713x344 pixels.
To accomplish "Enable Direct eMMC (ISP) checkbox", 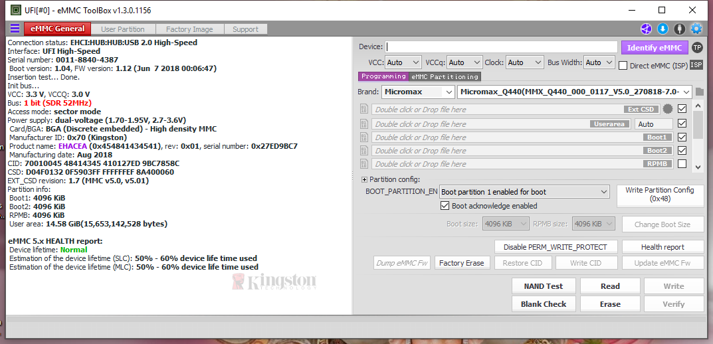I will click(x=623, y=66).
